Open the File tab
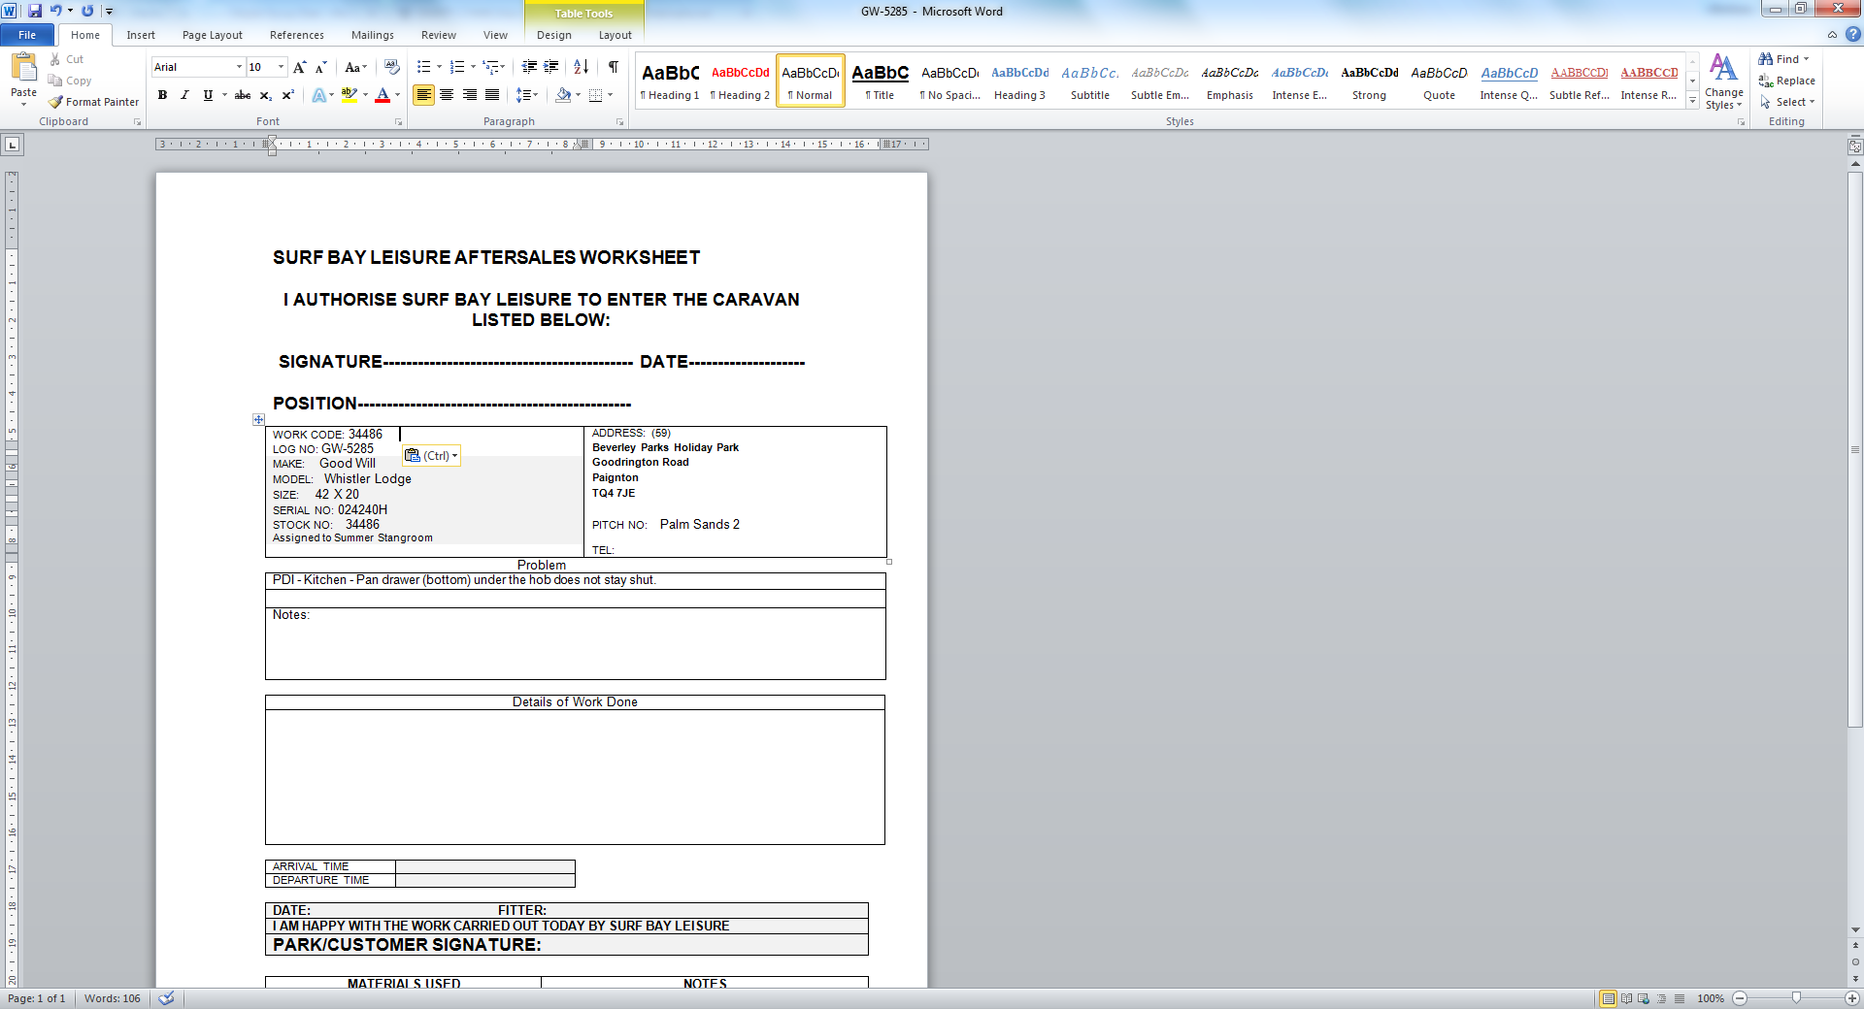Screen dimensions: 1864x1009 [x=27, y=35]
